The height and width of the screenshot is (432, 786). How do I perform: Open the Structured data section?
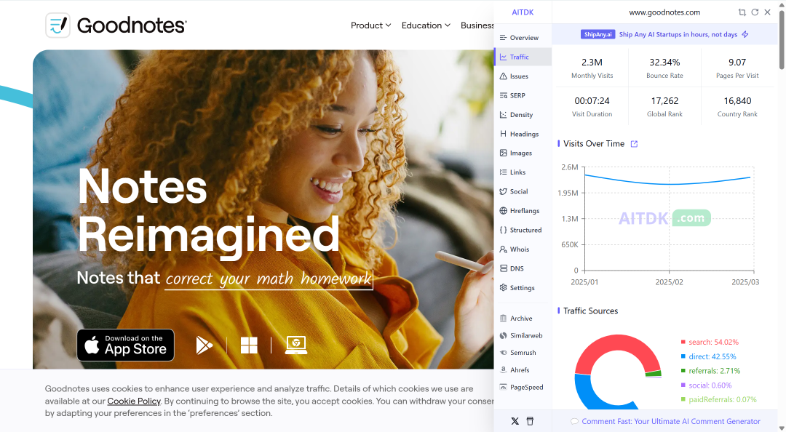523,230
